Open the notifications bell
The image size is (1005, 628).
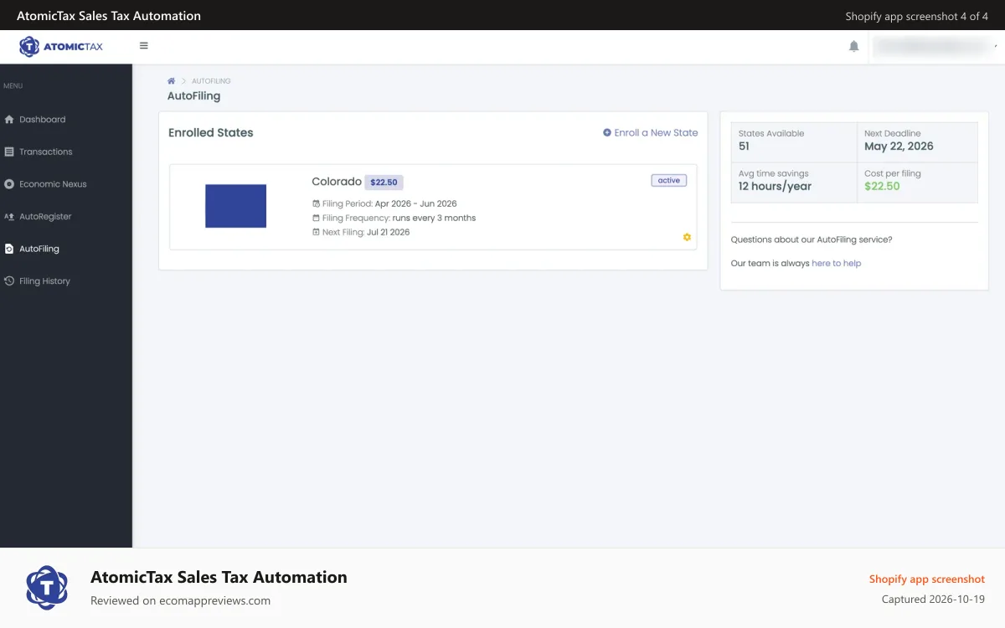[853, 47]
